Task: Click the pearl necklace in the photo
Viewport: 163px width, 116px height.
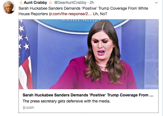Action: click(101, 65)
